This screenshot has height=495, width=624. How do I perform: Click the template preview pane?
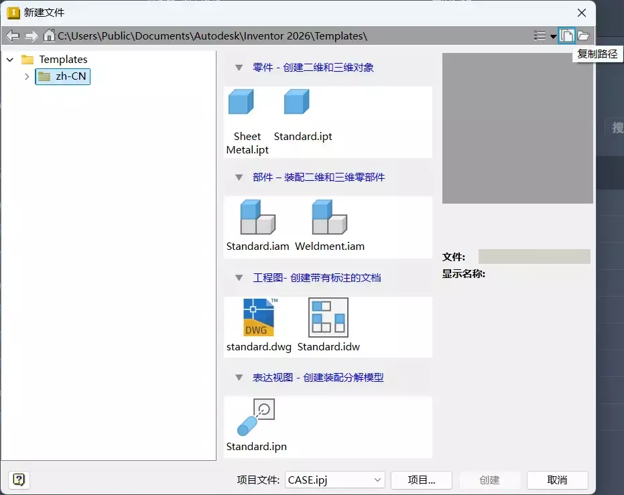pyautogui.click(x=517, y=129)
